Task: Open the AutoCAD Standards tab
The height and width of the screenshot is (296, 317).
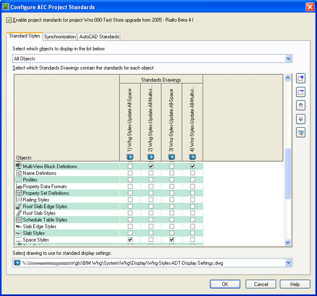Action: click(x=99, y=37)
